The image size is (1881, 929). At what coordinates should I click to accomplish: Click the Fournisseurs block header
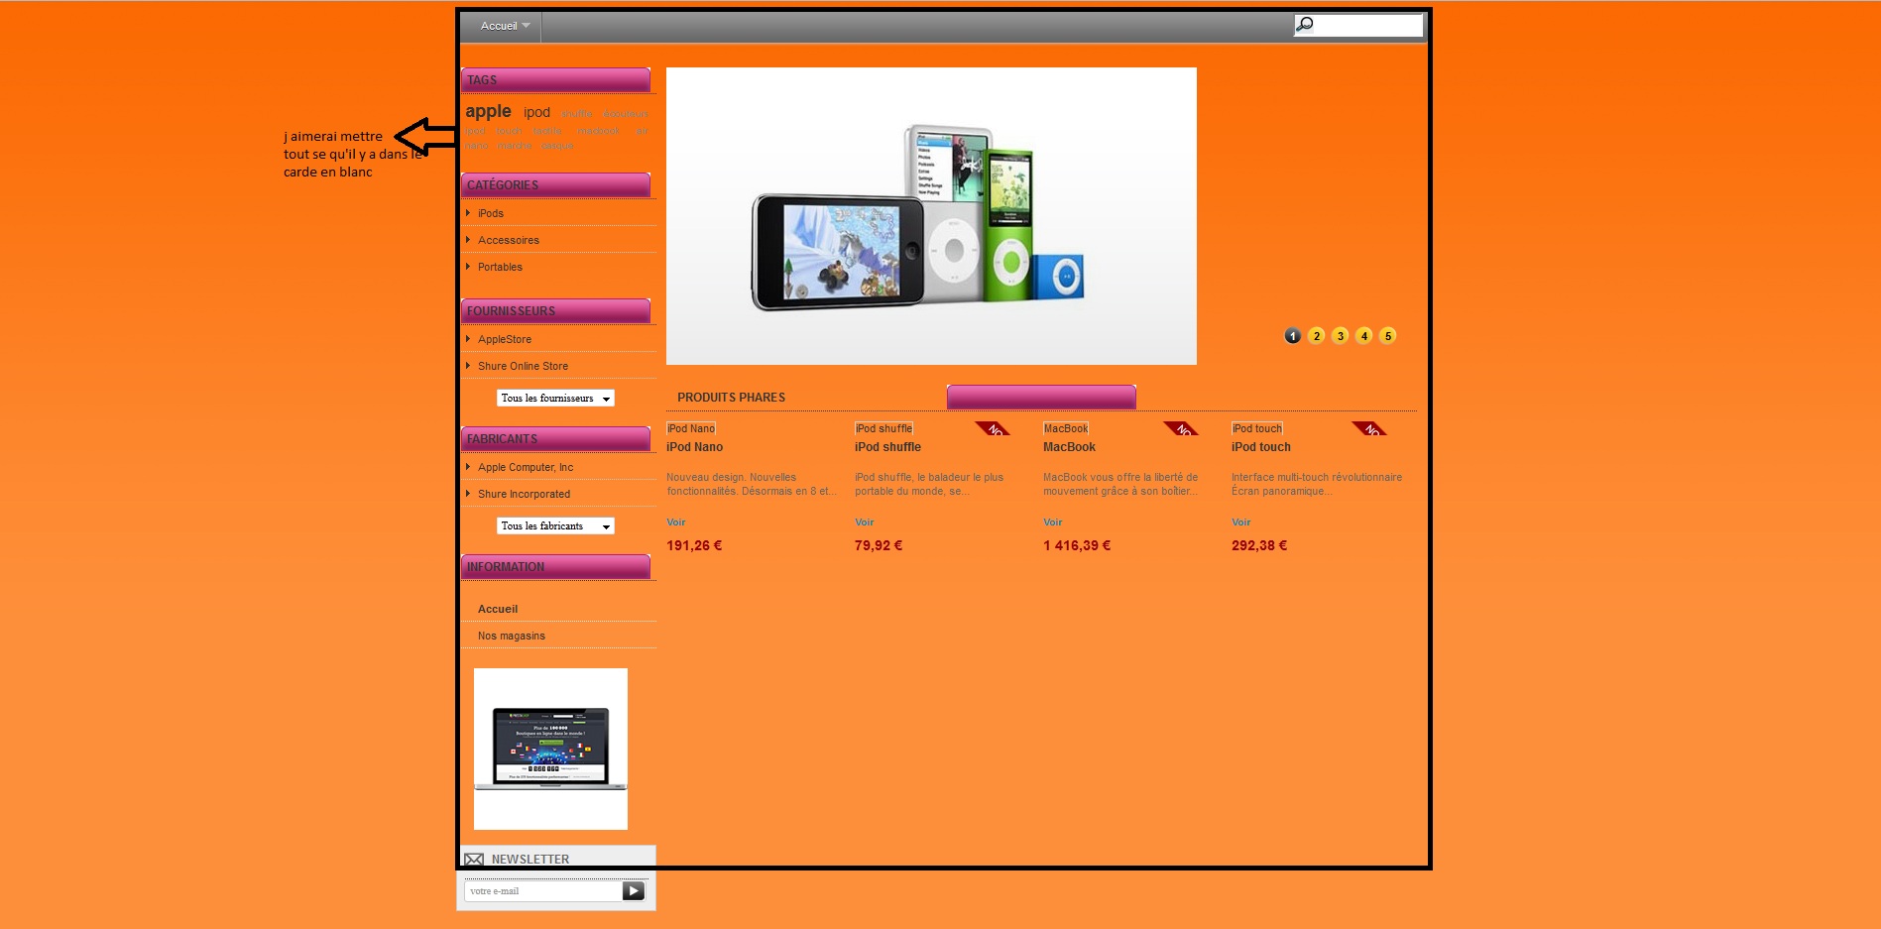[555, 311]
